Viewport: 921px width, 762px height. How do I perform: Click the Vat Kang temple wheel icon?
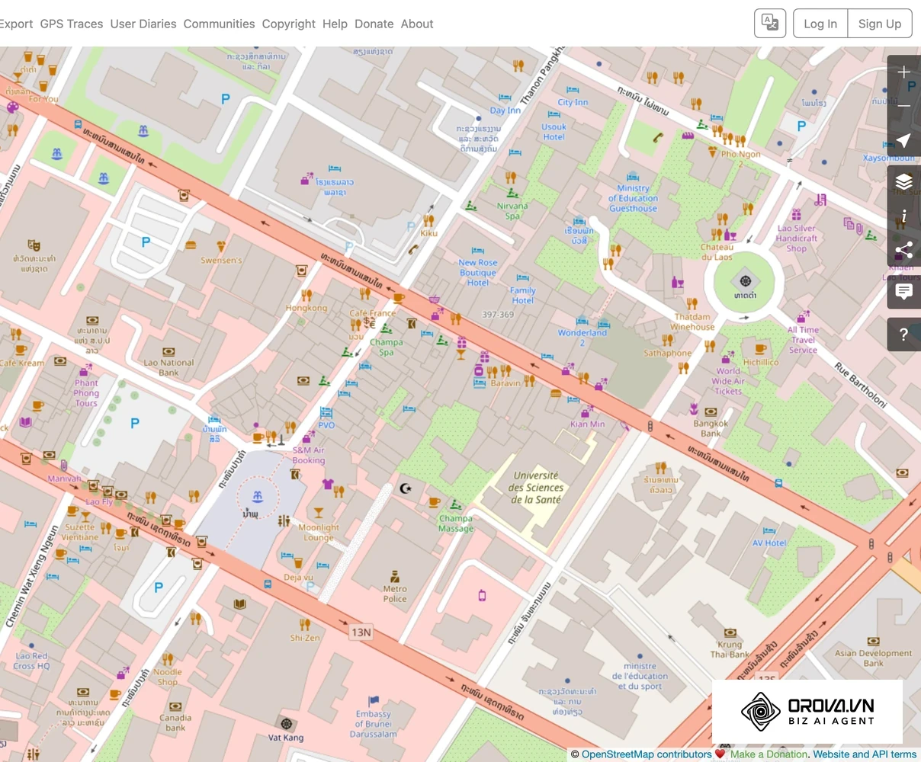coord(286,723)
